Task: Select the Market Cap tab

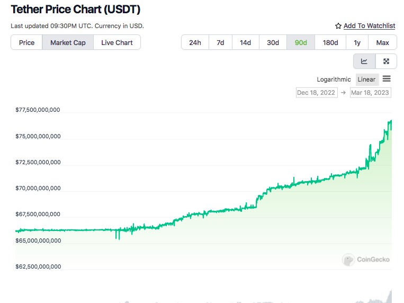Action: [68, 42]
